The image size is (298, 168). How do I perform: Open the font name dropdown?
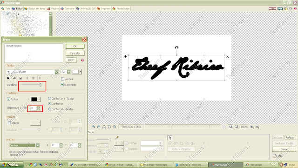coord(56,72)
